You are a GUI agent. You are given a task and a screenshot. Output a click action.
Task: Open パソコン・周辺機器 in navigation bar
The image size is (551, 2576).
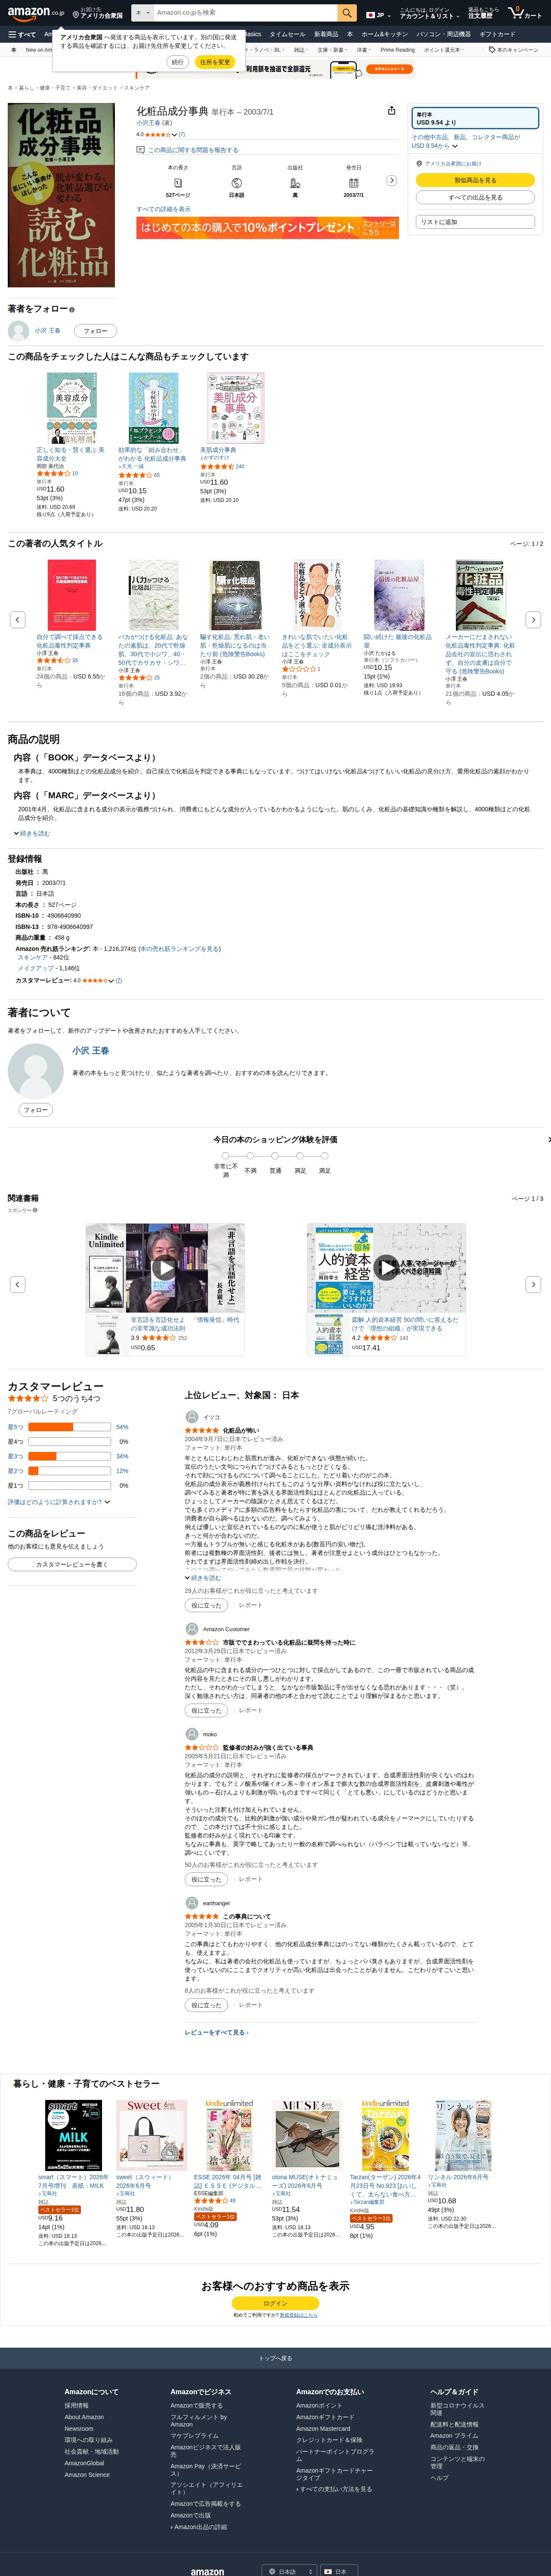[443, 34]
